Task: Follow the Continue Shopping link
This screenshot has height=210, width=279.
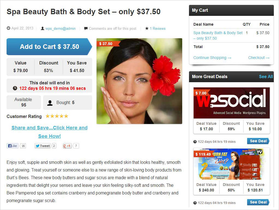Action: (212, 58)
